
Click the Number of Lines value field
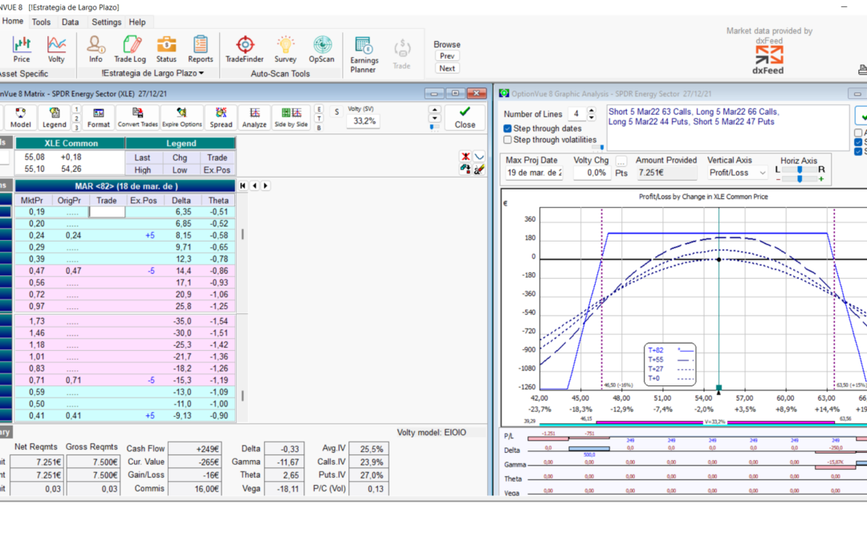click(576, 114)
